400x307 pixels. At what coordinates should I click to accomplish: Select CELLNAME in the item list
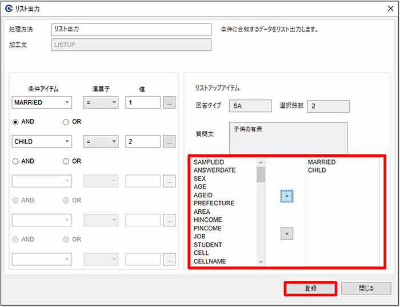coord(210,262)
